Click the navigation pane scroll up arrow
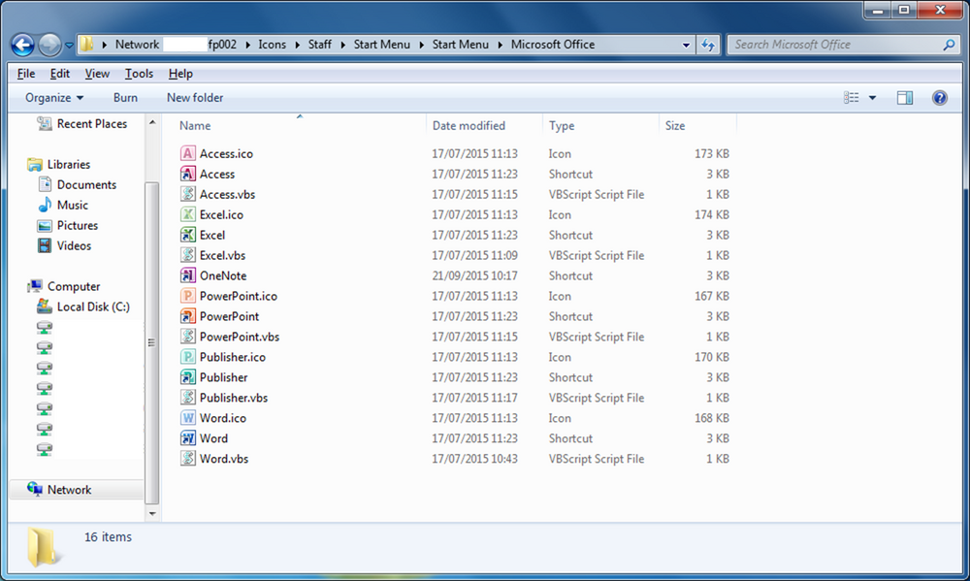This screenshot has width=970, height=581. (152, 122)
